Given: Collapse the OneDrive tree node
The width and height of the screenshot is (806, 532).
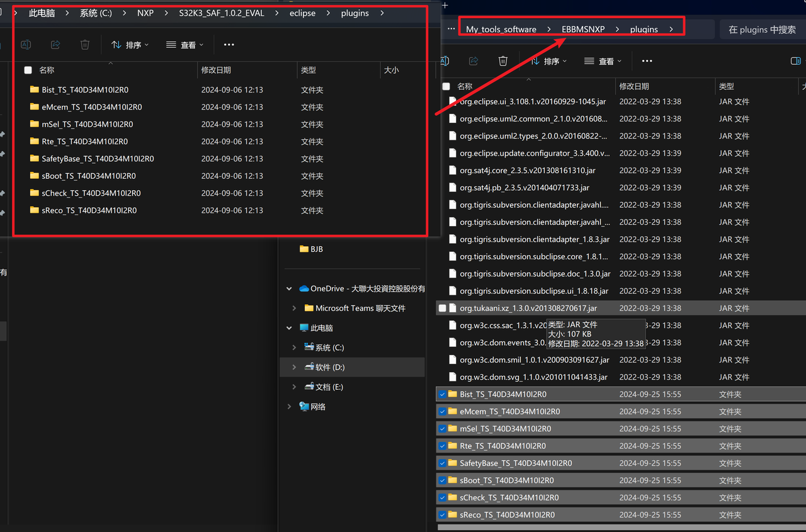Looking at the screenshot, I should 289,289.
